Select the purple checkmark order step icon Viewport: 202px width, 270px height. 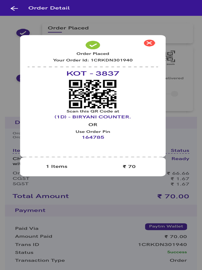[23, 33]
